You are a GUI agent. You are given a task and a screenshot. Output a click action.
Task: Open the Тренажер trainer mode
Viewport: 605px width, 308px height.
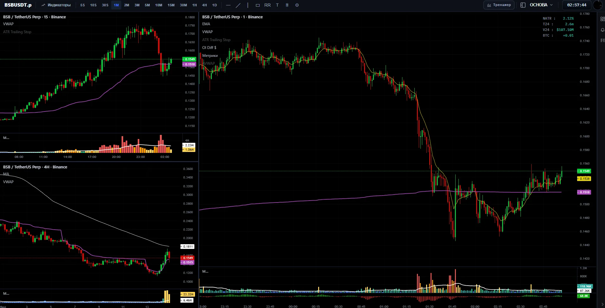(499, 5)
